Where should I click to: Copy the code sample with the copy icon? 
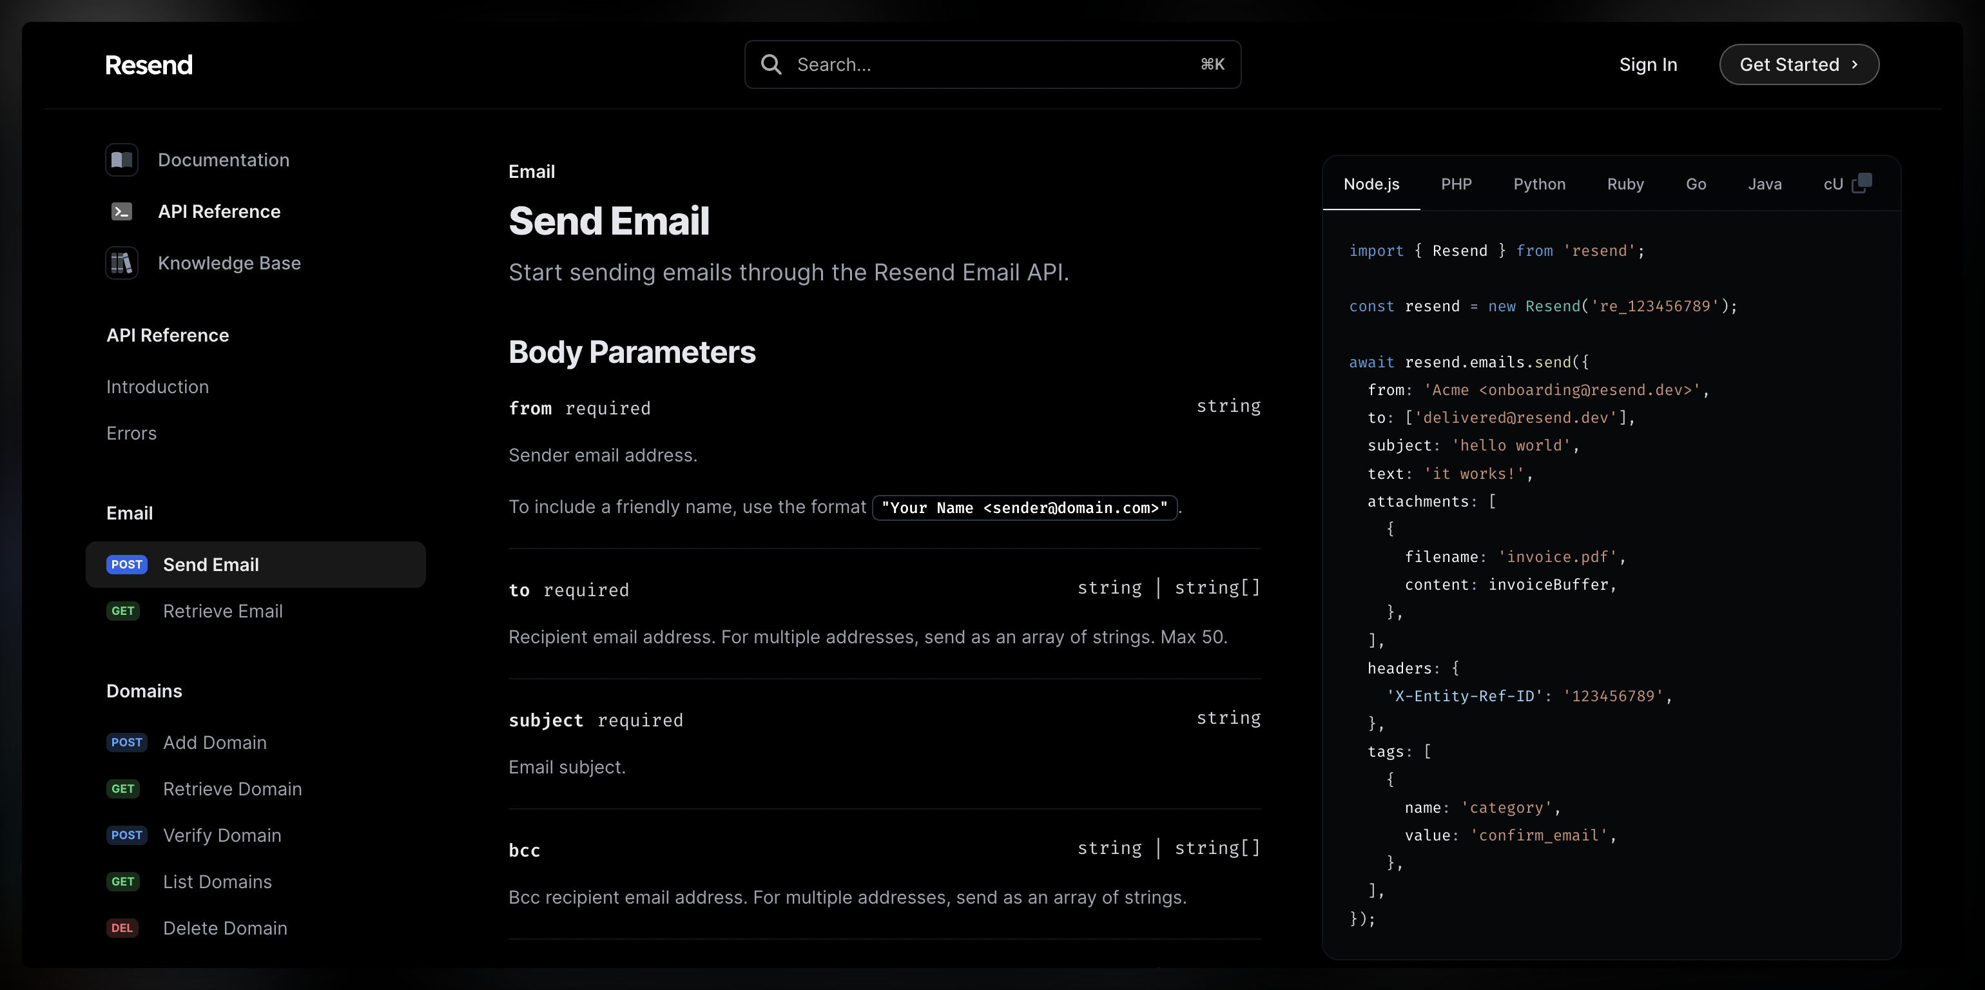[x=1862, y=183]
